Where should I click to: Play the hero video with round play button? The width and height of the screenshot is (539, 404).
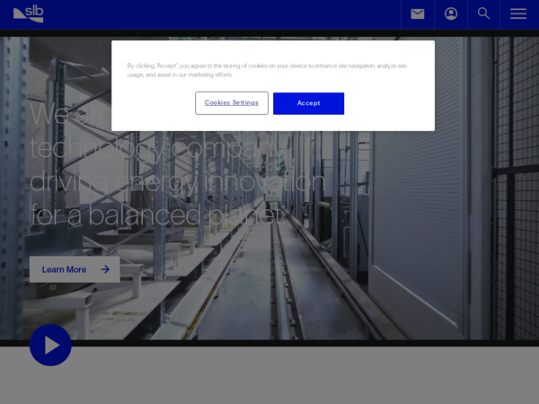click(50, 345)
